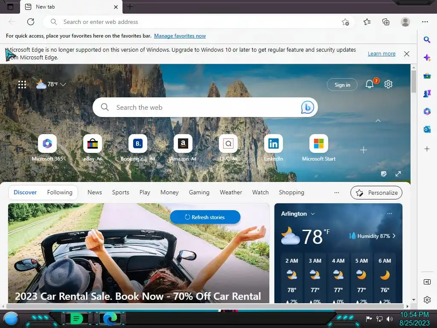Show more feed categories ellipsis
The height and width of the screenshot is (328, 437).
pyautogui.click(x=337, y=193)
